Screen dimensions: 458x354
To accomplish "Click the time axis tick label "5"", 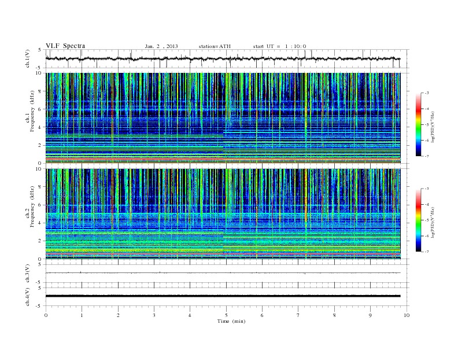I will point(226,315).
